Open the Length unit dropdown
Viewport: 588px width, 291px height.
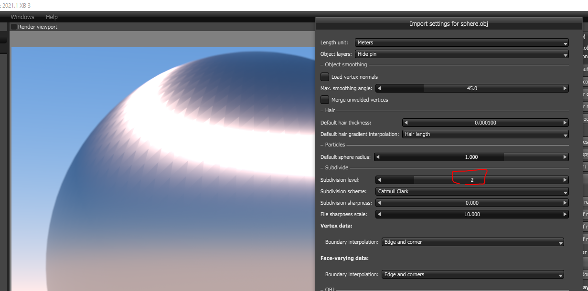(462, 42)
